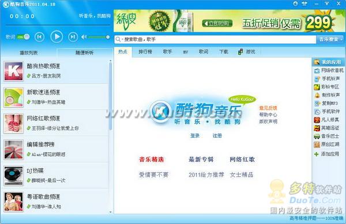
Task: Skip to the next track
Action: [73, 37]
